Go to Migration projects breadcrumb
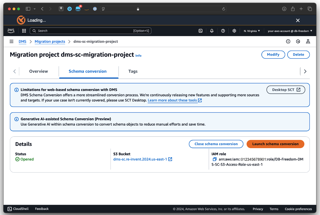320x215 pixels. tap(50, 42)
